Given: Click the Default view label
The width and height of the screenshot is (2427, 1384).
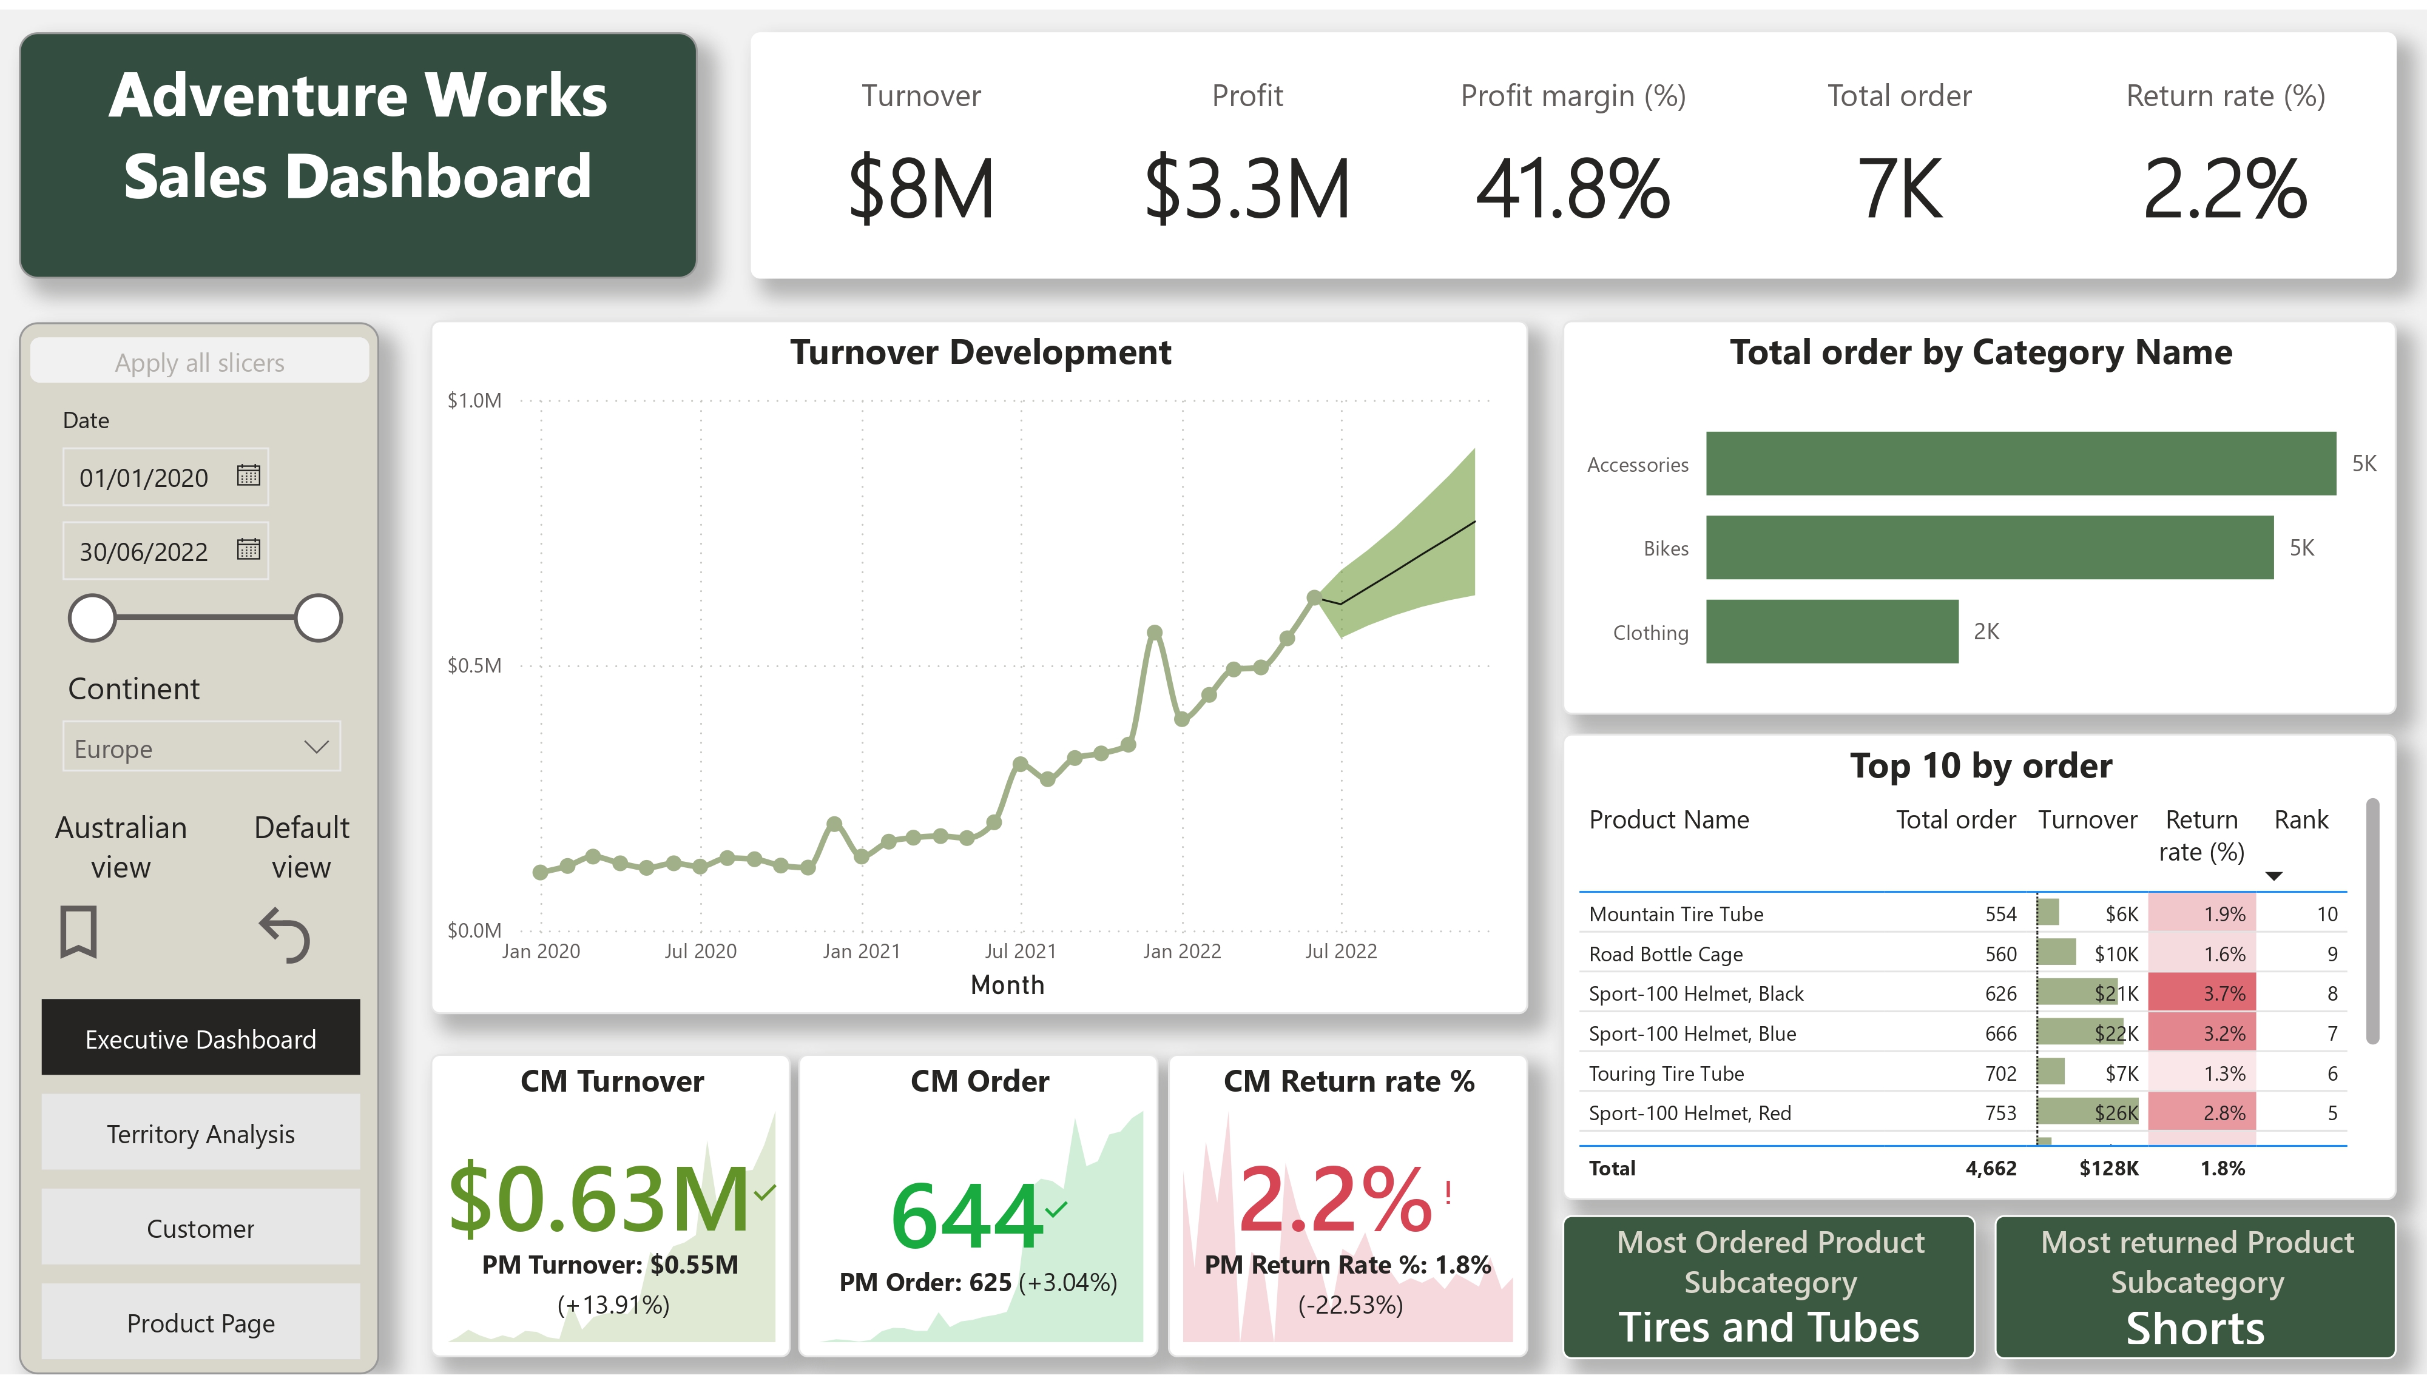Looking at the screenshot, I should pos(302,847).
